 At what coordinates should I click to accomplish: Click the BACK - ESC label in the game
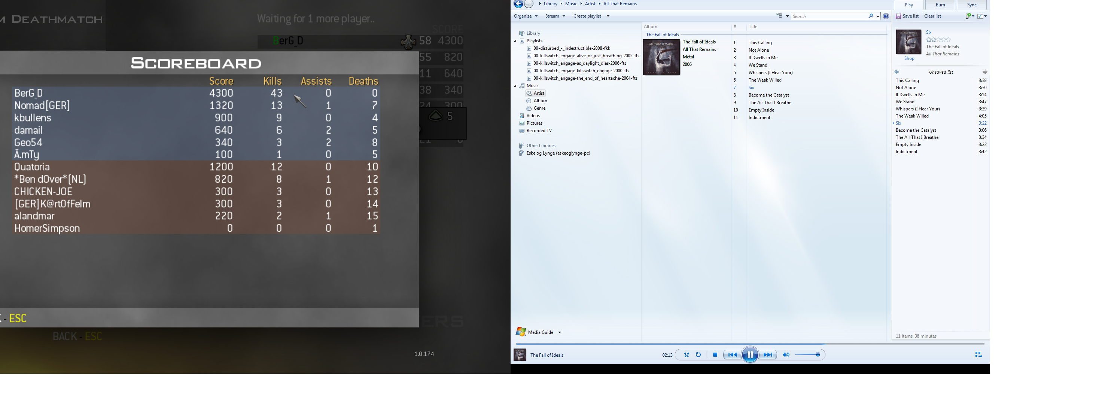click(x=77, y=336)
